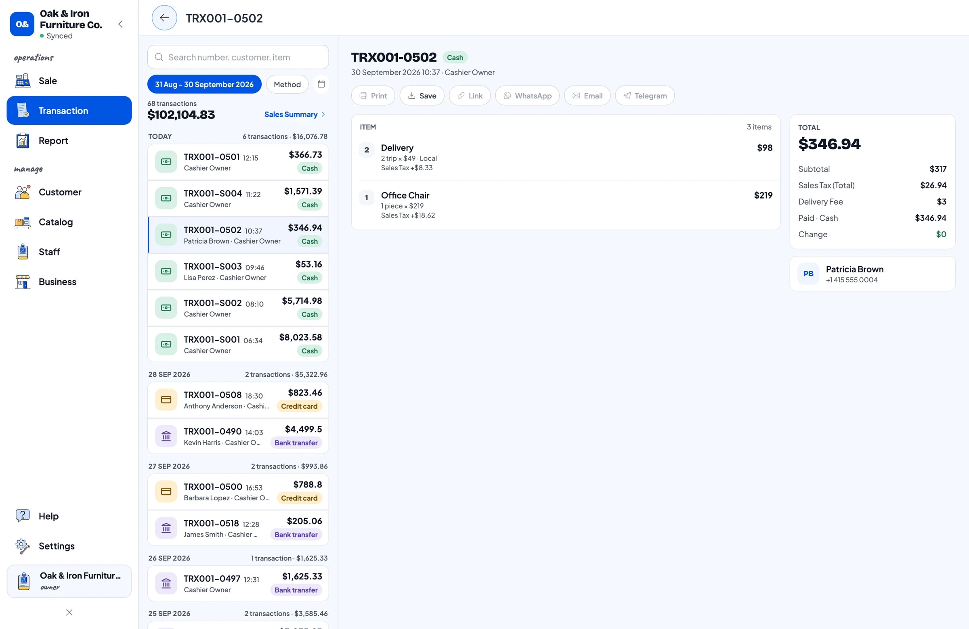Share the receipt via WhatsApp
This screenshot has height=629, width=969.
tap(527, 96)
